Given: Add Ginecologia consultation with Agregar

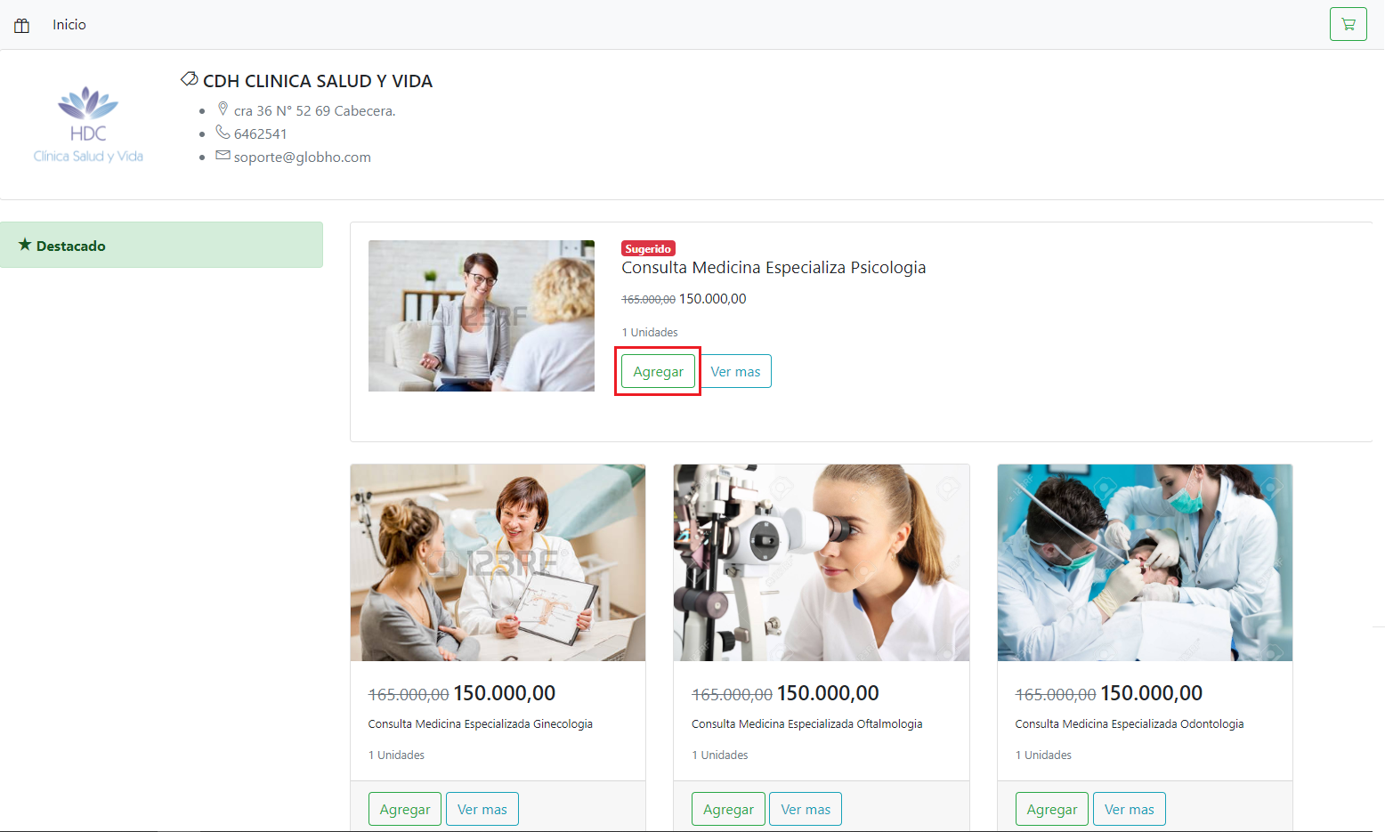Looking at the screenshot, I should coord(404,809).
